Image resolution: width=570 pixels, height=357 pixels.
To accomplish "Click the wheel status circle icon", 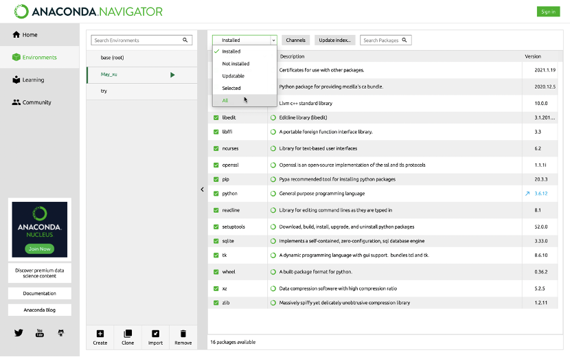I will [x=273, y=272].
